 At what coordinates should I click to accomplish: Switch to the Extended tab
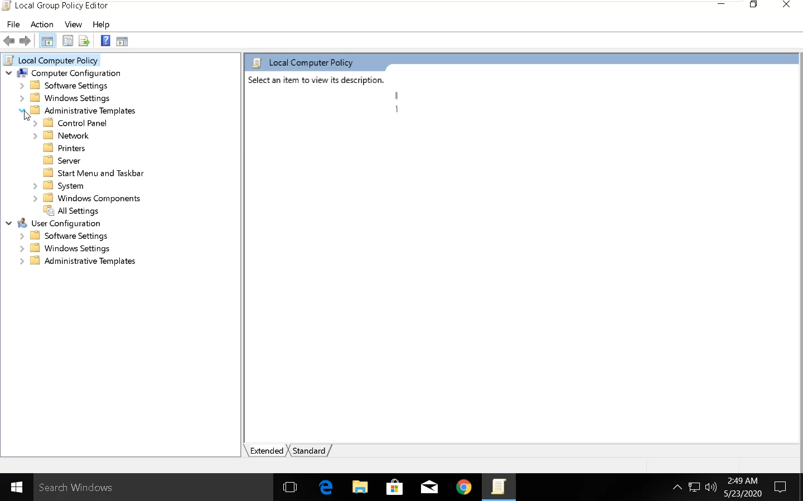pyautogui.click(x=267, y=451)
